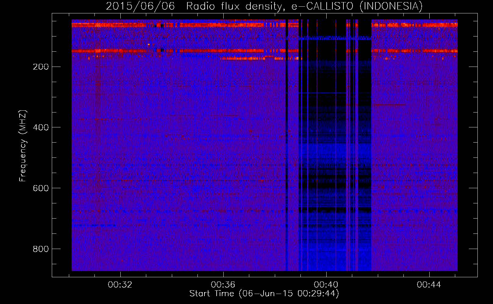Click the 00:36 time tick label

[x=223, y=285]
